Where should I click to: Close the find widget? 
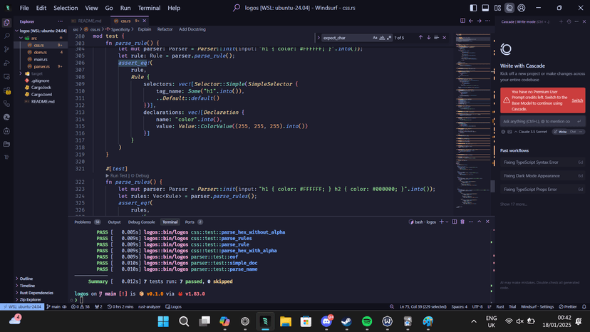(x=445, y=37)
